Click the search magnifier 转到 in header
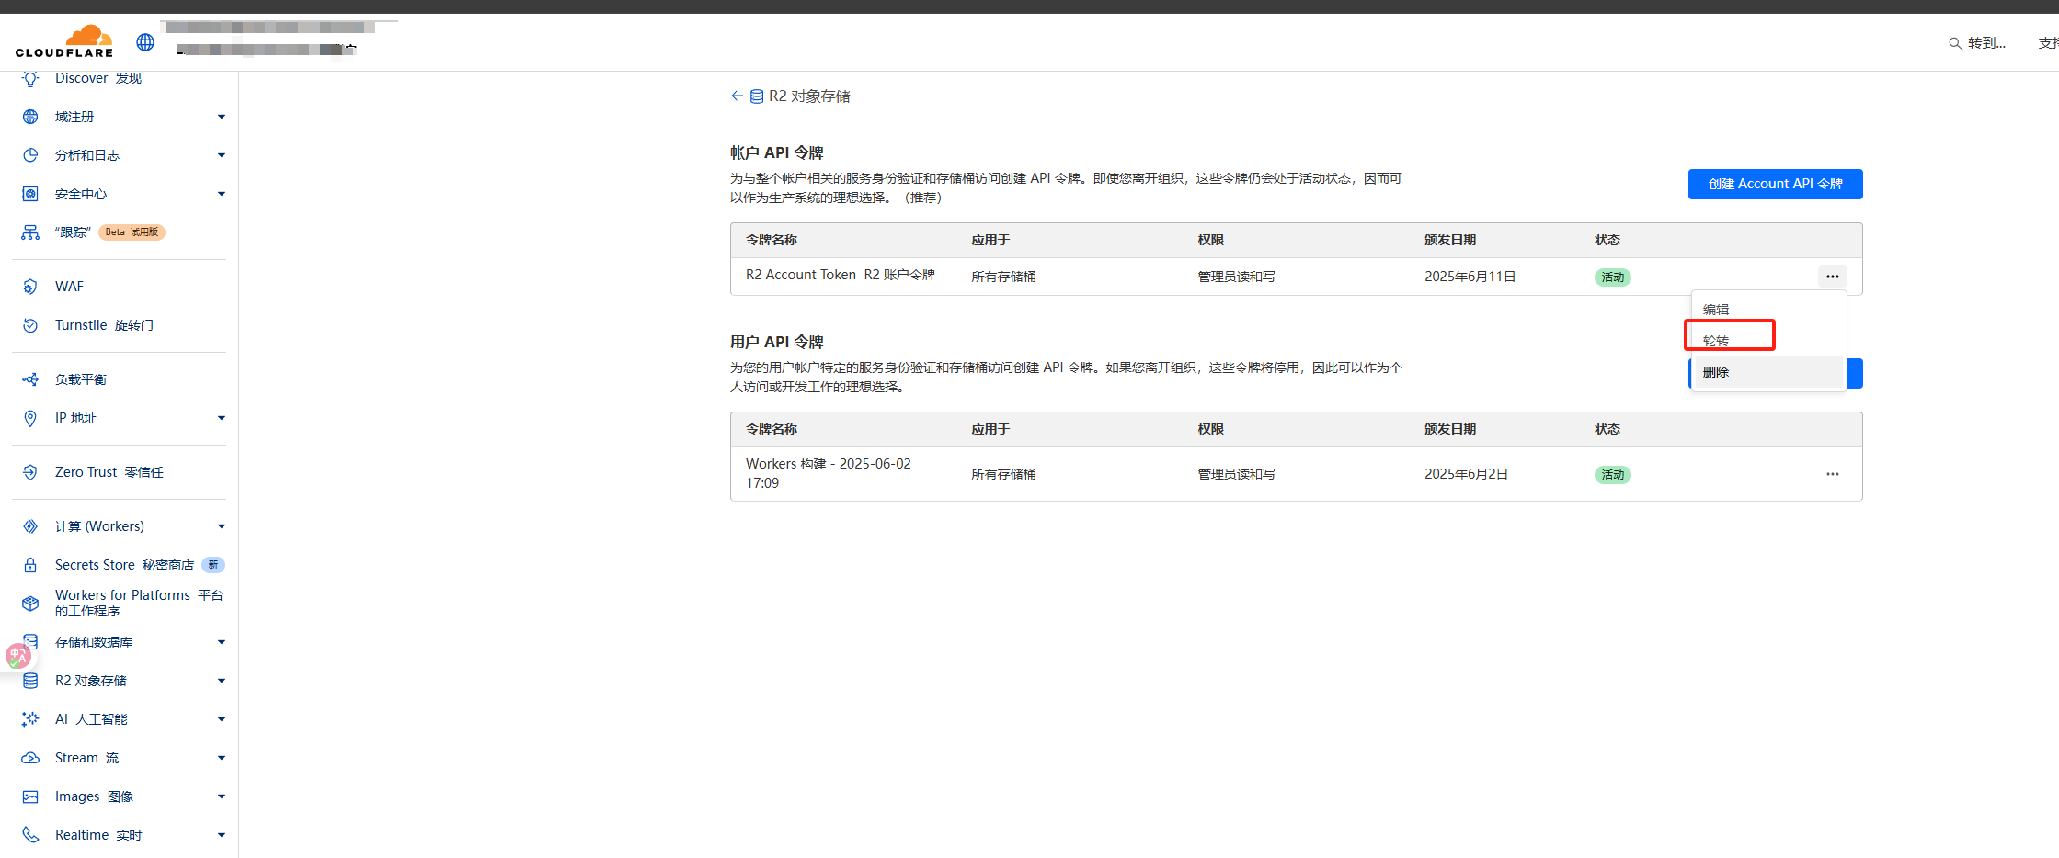This screenshot has width=2059, height=858. click(1955, 43)
